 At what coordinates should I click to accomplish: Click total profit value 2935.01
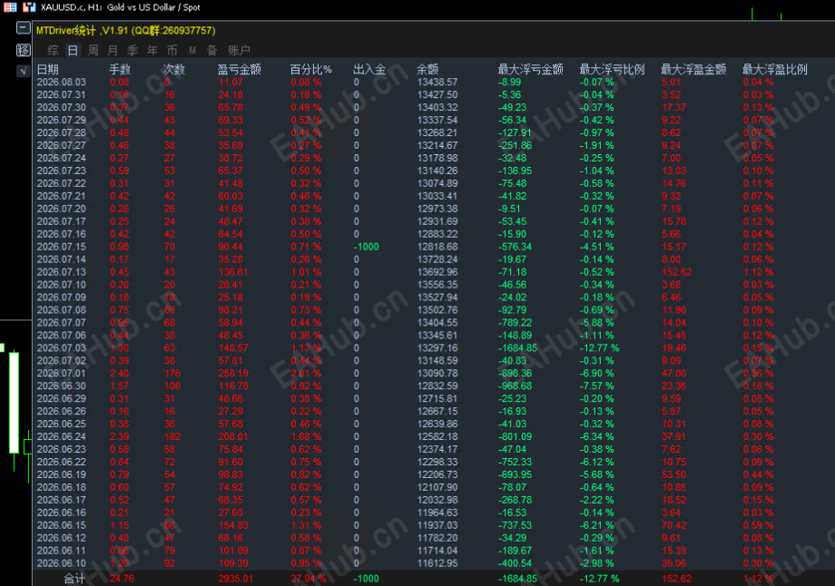pyautogui.click(x=235, y=579)
